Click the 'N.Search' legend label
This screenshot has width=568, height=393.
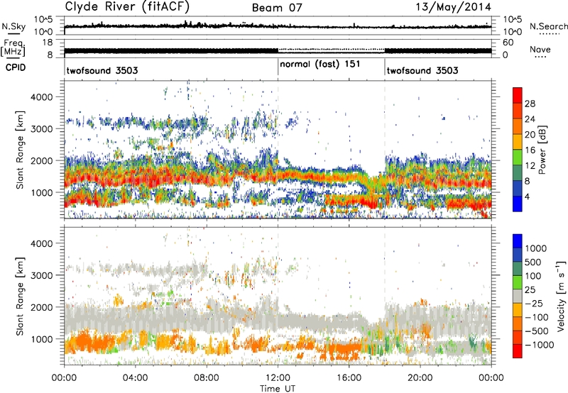tap(549, 26)
